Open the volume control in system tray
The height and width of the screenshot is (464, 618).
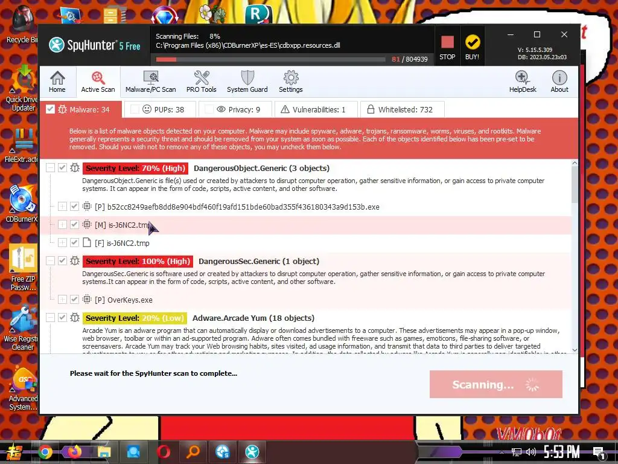(531, 452)
